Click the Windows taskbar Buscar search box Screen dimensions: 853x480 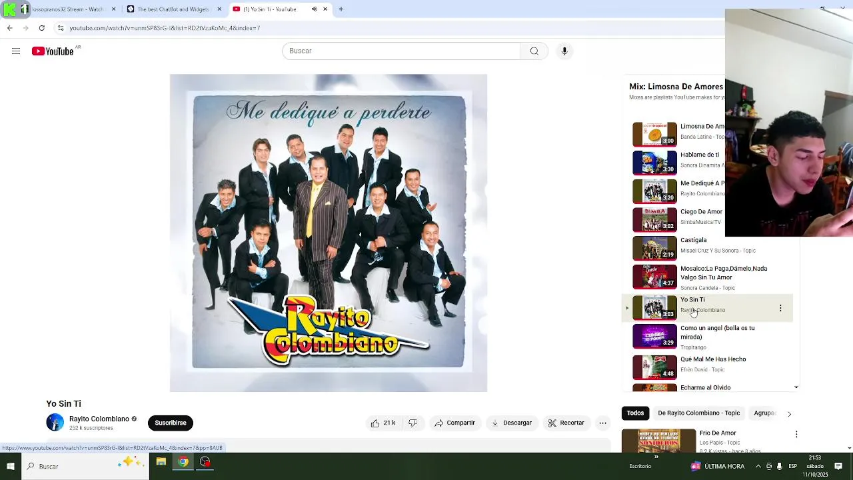coord(85,466)
